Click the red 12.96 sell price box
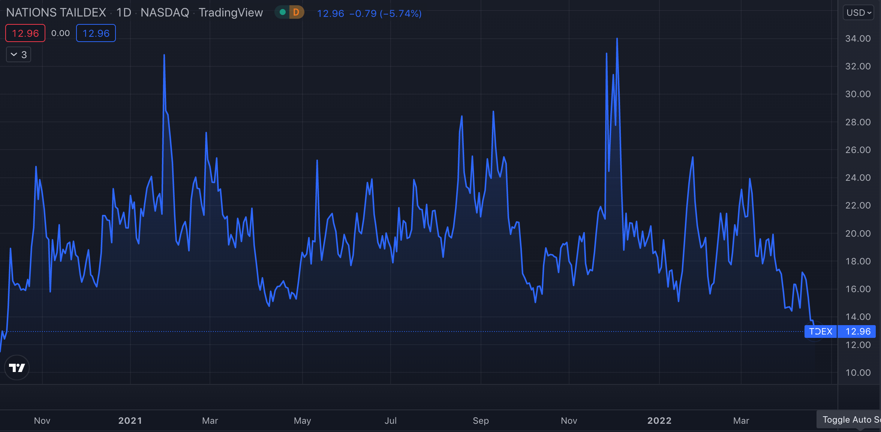The image size is (881, 432). pos(25,33)
